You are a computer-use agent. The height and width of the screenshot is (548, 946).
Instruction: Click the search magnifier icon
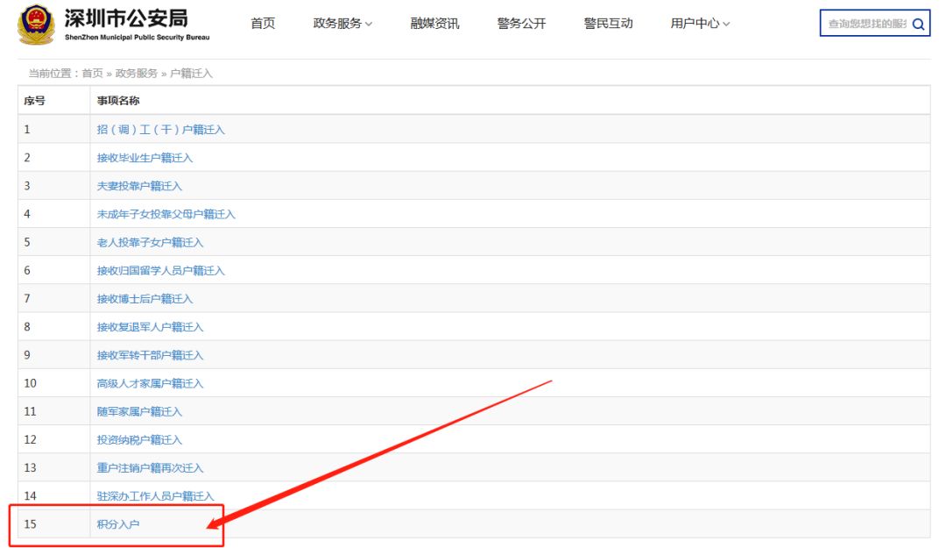pyautogui.click(x=918, y=25)
